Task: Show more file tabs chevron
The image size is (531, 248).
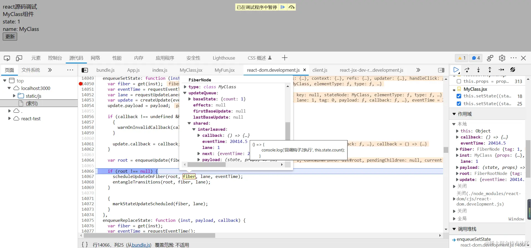Action: pos(418,70)
